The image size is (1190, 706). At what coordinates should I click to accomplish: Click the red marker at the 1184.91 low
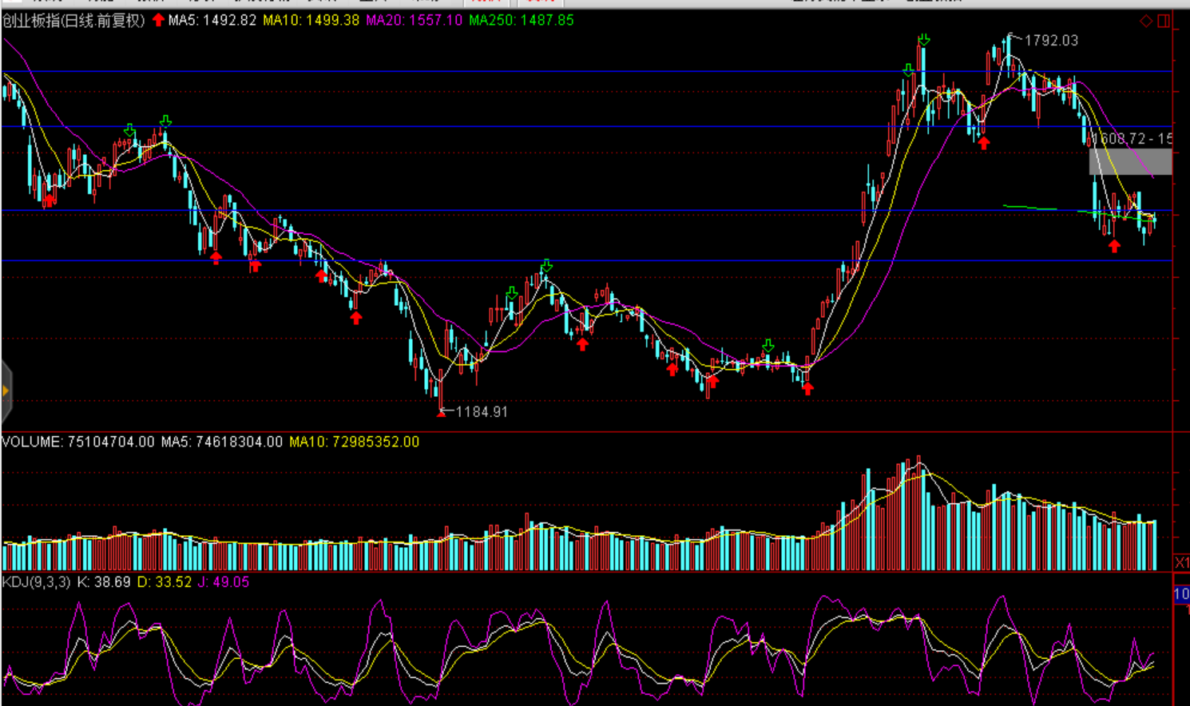coord(441,413)
